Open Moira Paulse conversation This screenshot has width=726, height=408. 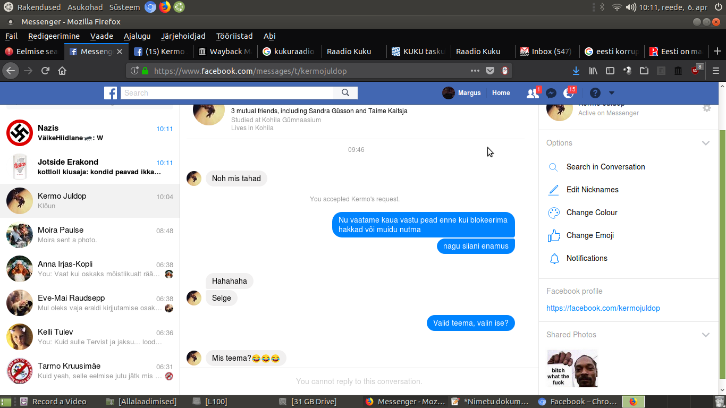click(x=90, y=235)
